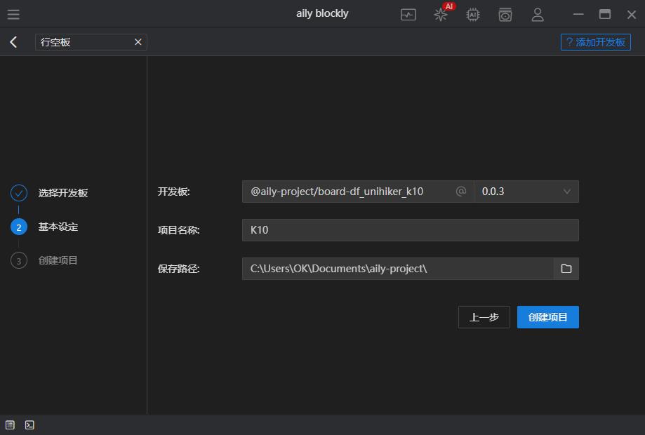Open the hamburger menu

[13, 15]
